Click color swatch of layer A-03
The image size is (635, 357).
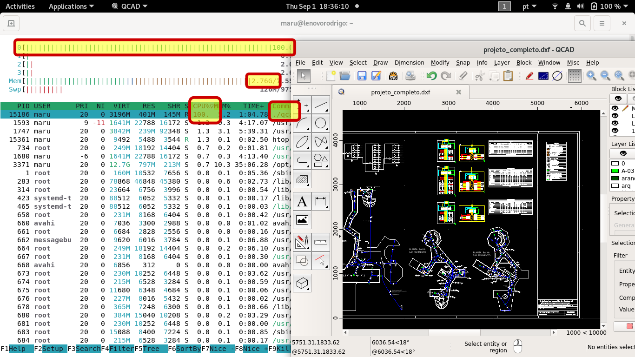click(615, 171)
